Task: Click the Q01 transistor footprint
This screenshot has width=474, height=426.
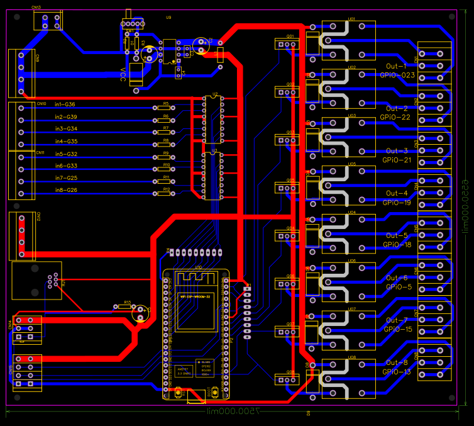Action: tap(287, 44)
